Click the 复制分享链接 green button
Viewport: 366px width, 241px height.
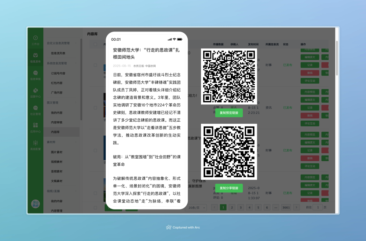pos(229,188)
